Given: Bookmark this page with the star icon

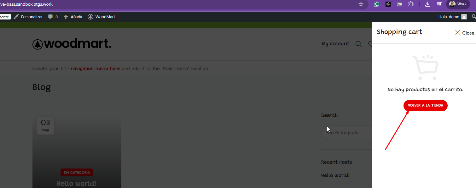Looking at the screenshot, I should 361,4.
